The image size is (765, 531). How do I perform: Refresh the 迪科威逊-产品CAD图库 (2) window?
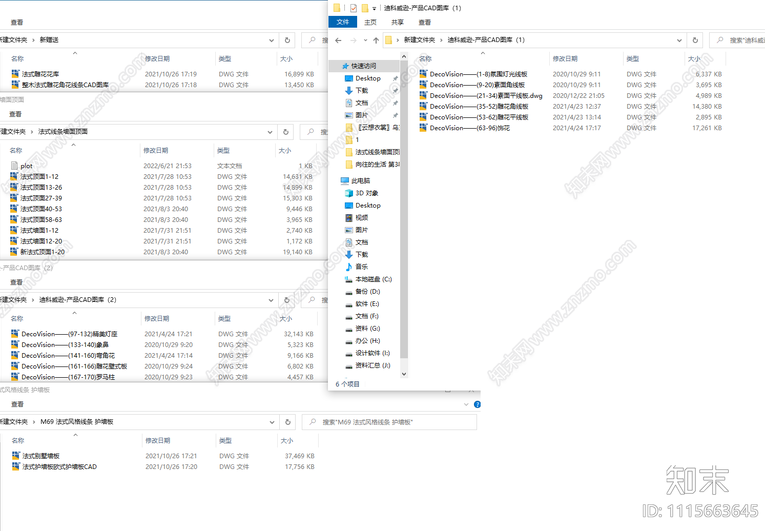[286, 300]
